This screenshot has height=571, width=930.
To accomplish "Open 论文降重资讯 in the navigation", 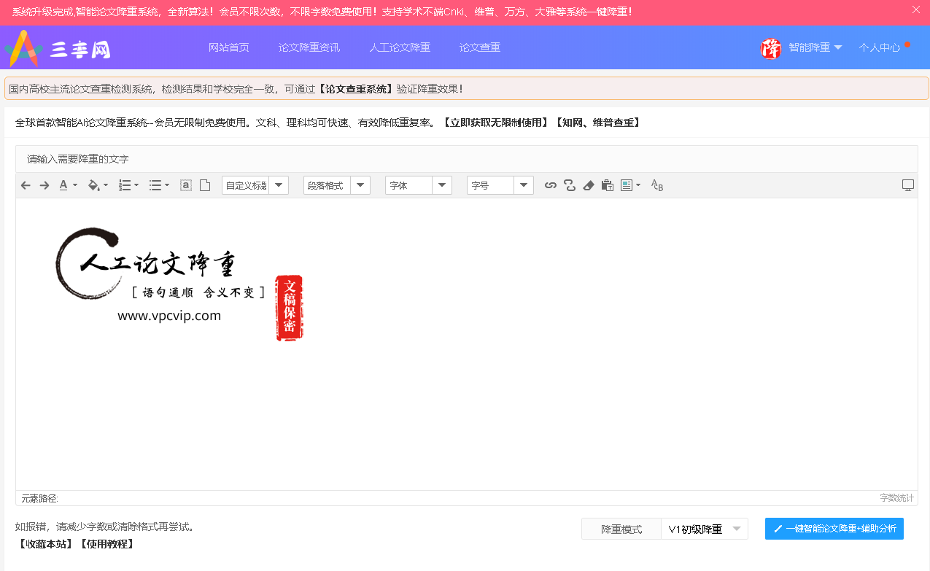I will point(309,47).
